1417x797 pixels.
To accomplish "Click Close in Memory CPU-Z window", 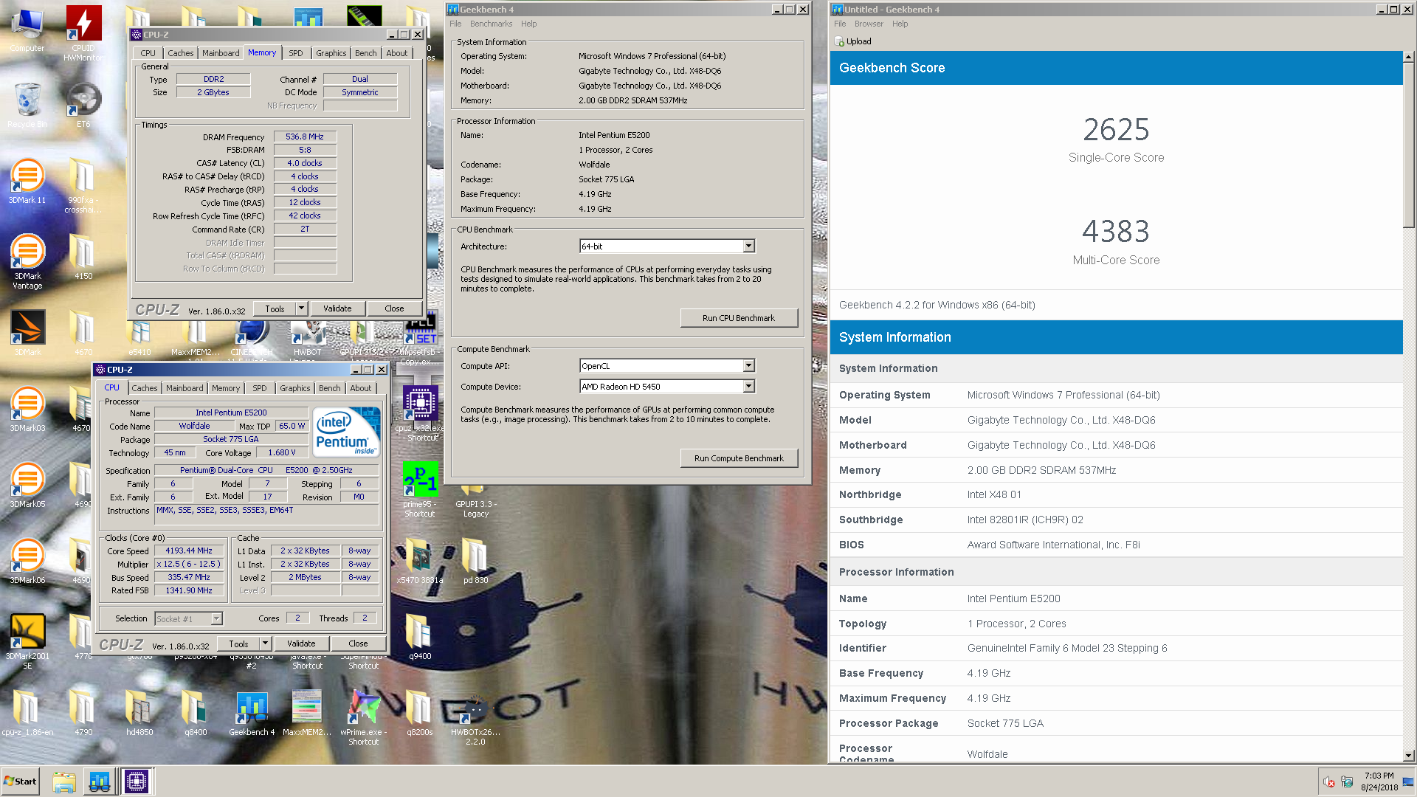I will coord(394,308).
